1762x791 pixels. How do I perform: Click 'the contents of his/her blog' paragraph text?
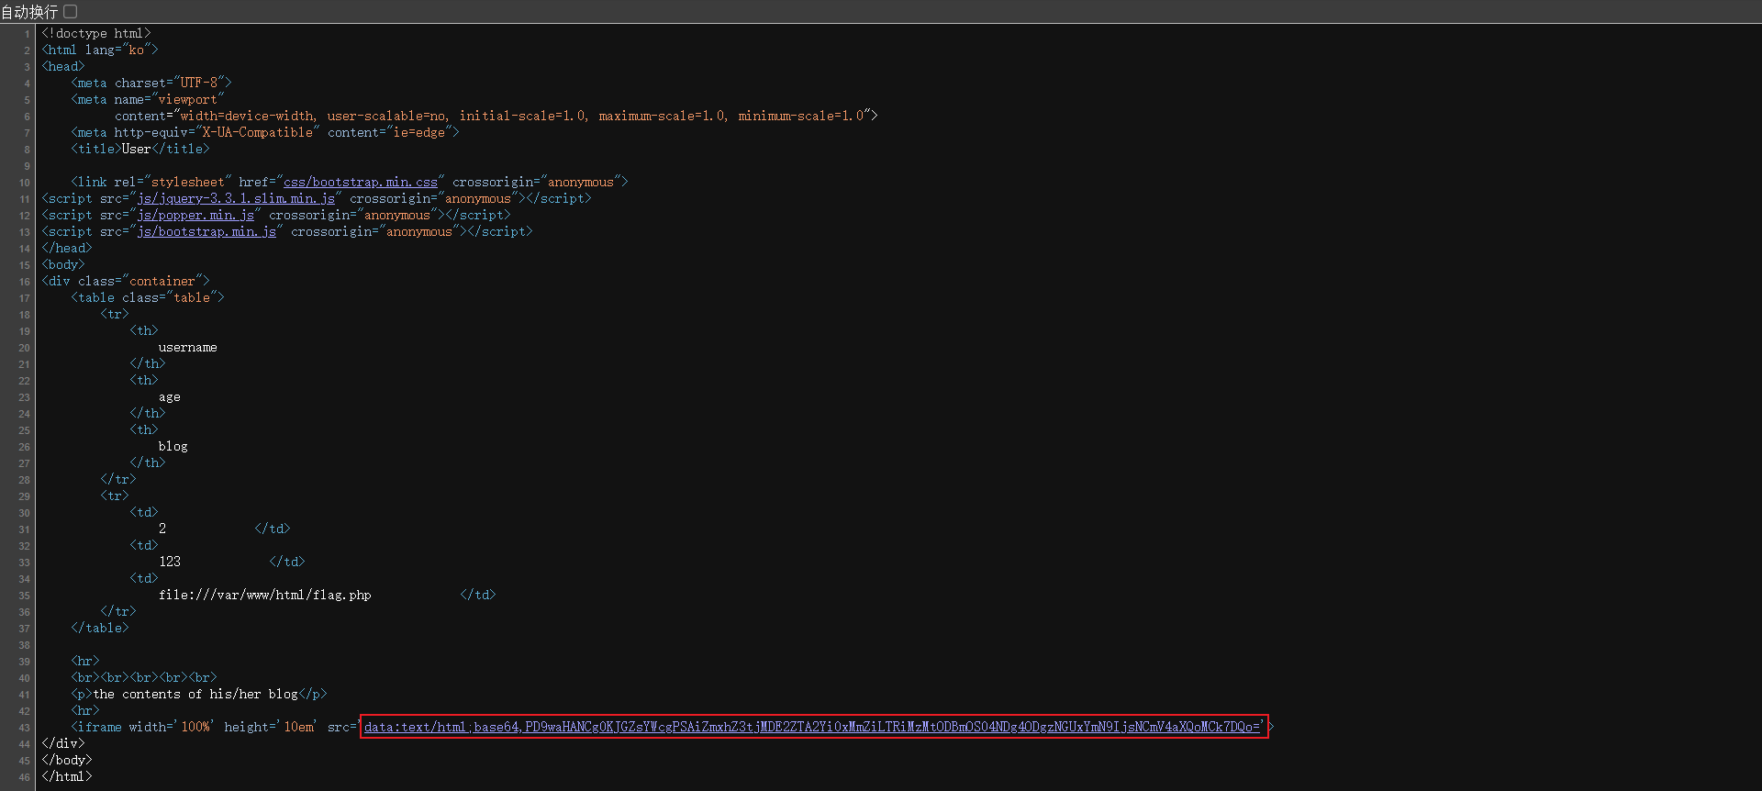click(195, 695)
